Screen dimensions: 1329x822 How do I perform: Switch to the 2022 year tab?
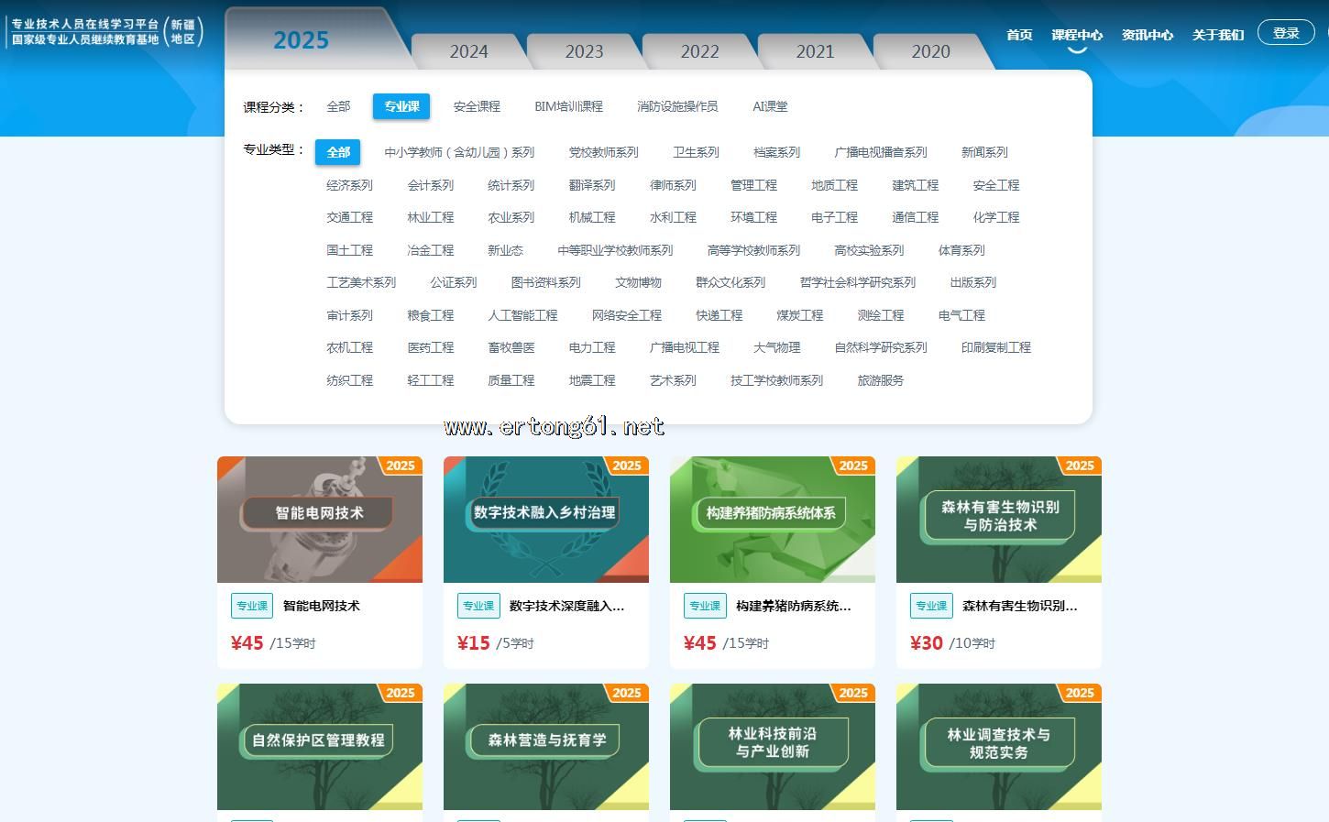699,51
